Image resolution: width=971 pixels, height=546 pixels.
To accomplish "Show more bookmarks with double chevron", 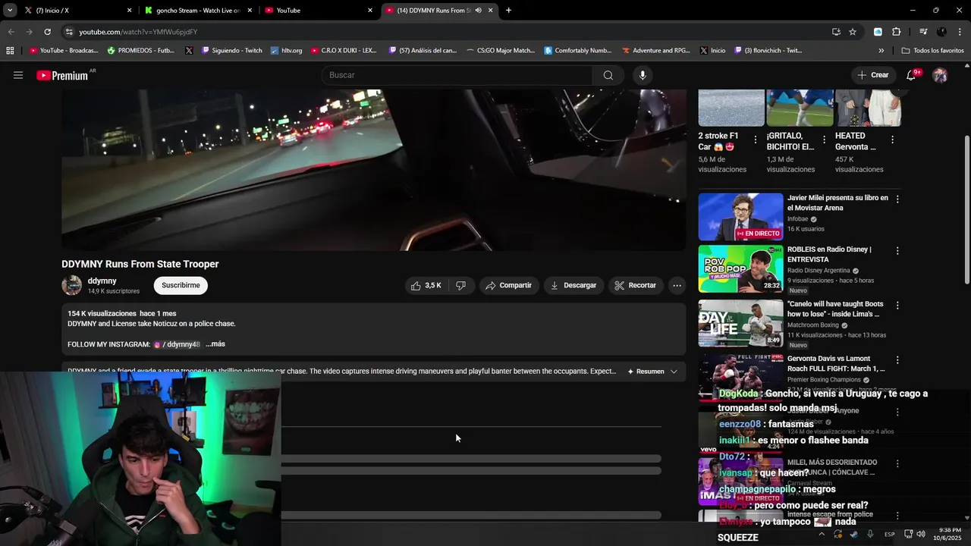I will [881, 51].
